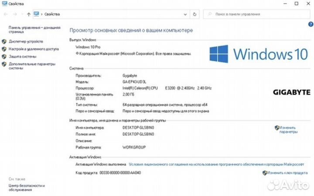Click Изменить ключ продукта link

(287, 173)
